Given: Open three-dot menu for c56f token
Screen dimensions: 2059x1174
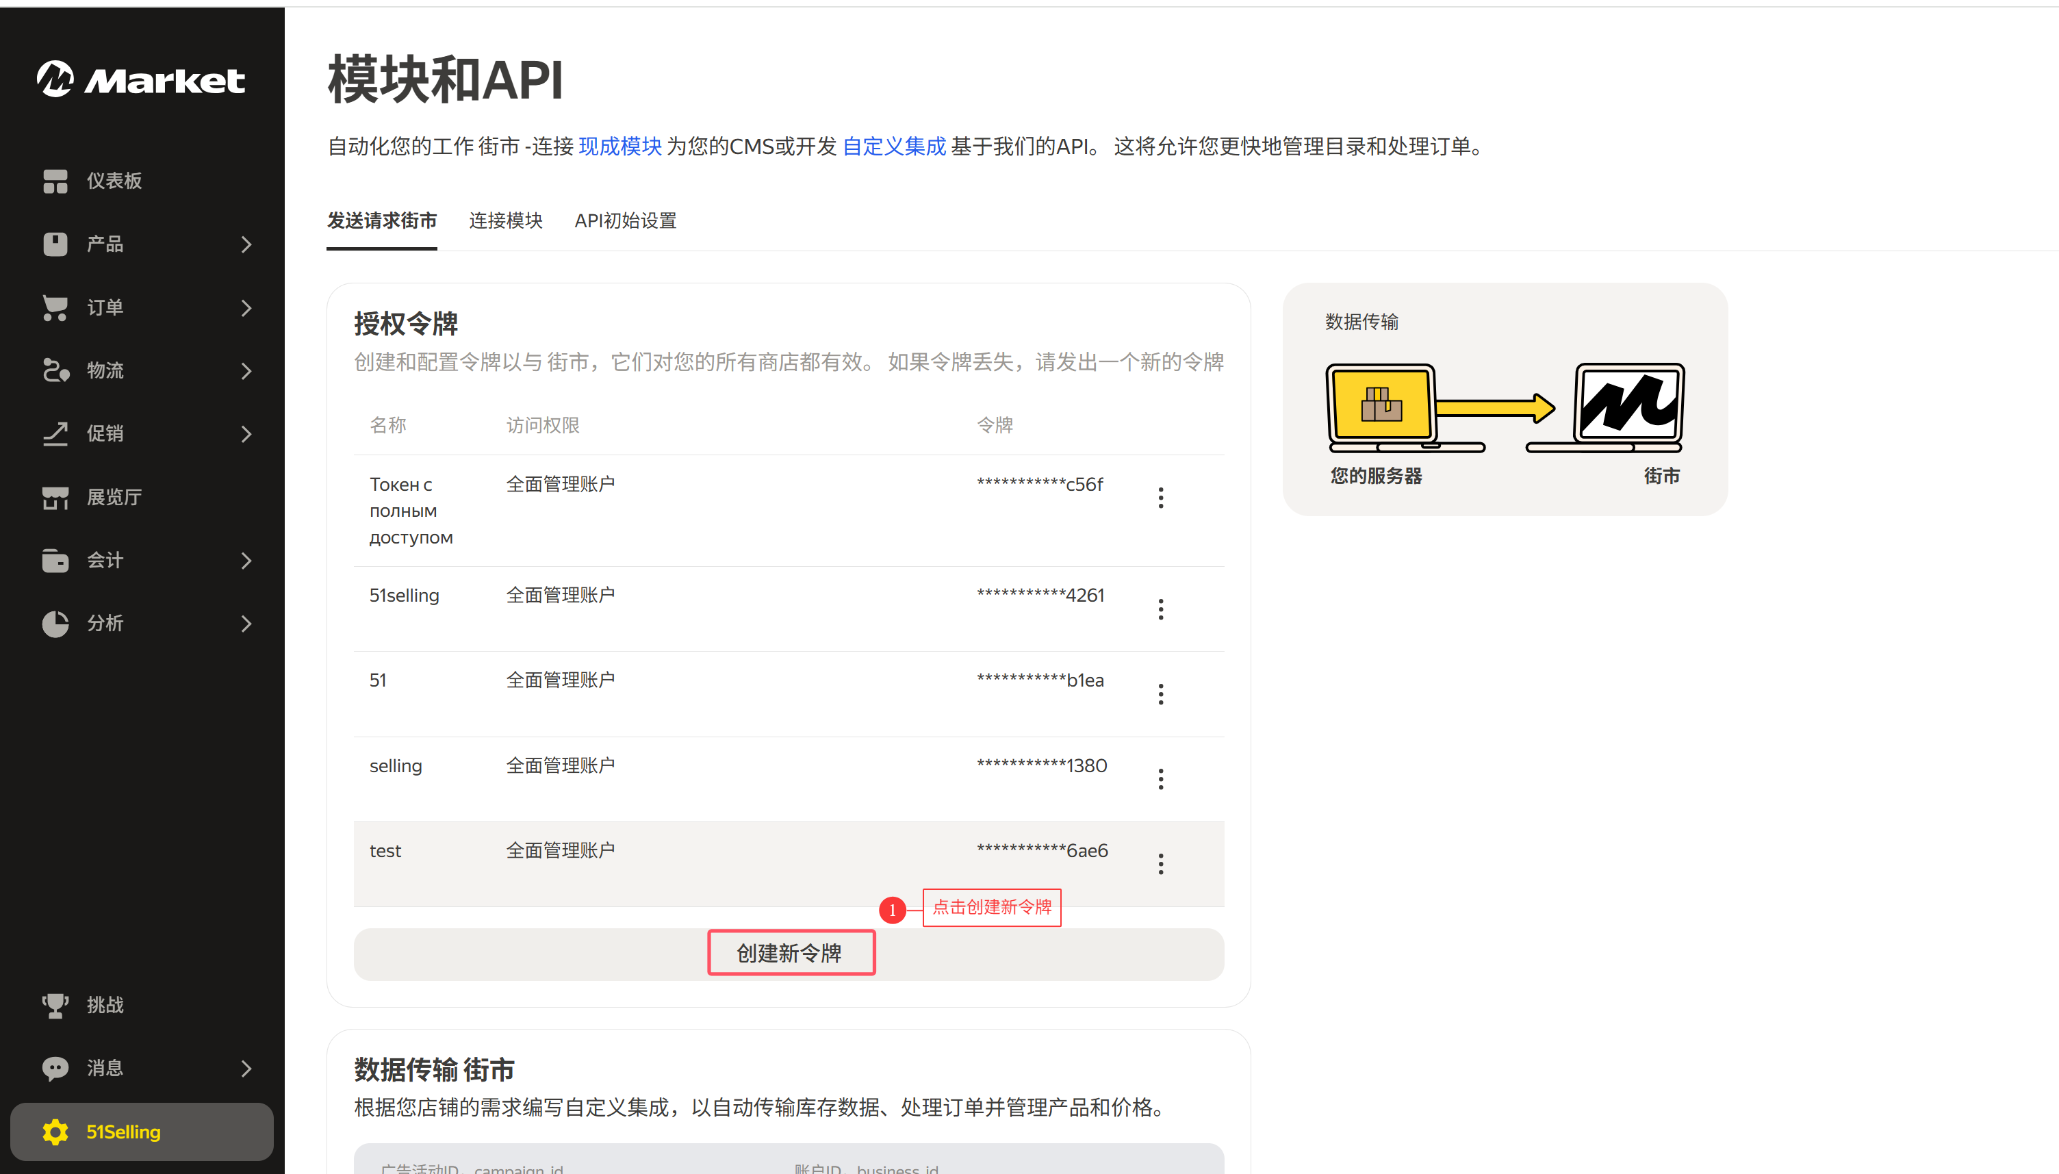Looking at the screenshot, I should coord(1160,498).
